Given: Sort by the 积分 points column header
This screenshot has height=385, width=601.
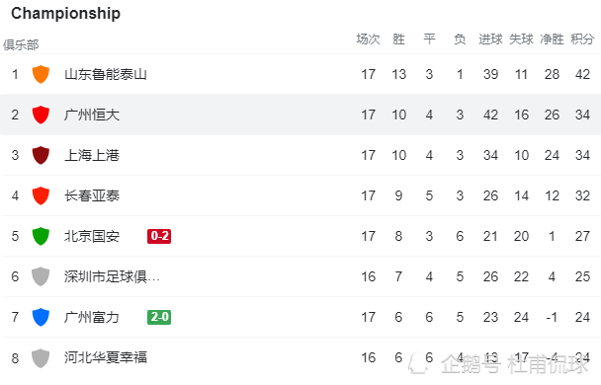Looking at the screenshot, I should (582, 39).
